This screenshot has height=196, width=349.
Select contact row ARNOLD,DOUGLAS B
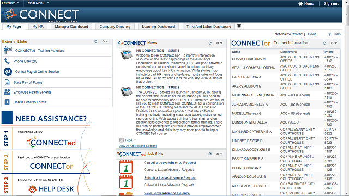pos(286,177)
